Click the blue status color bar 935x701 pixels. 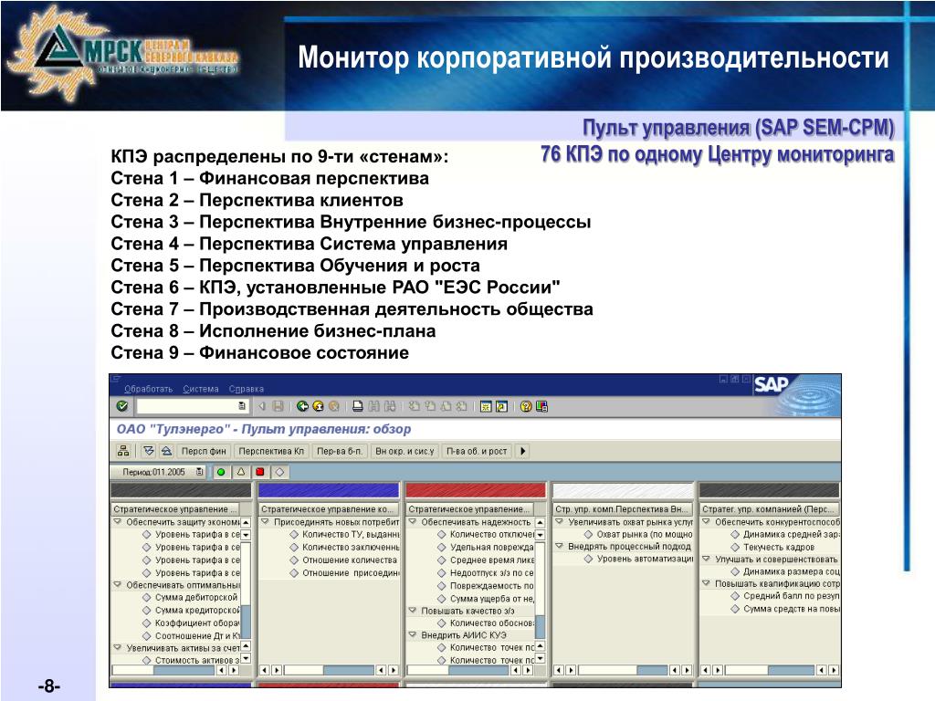click(328, 490)
